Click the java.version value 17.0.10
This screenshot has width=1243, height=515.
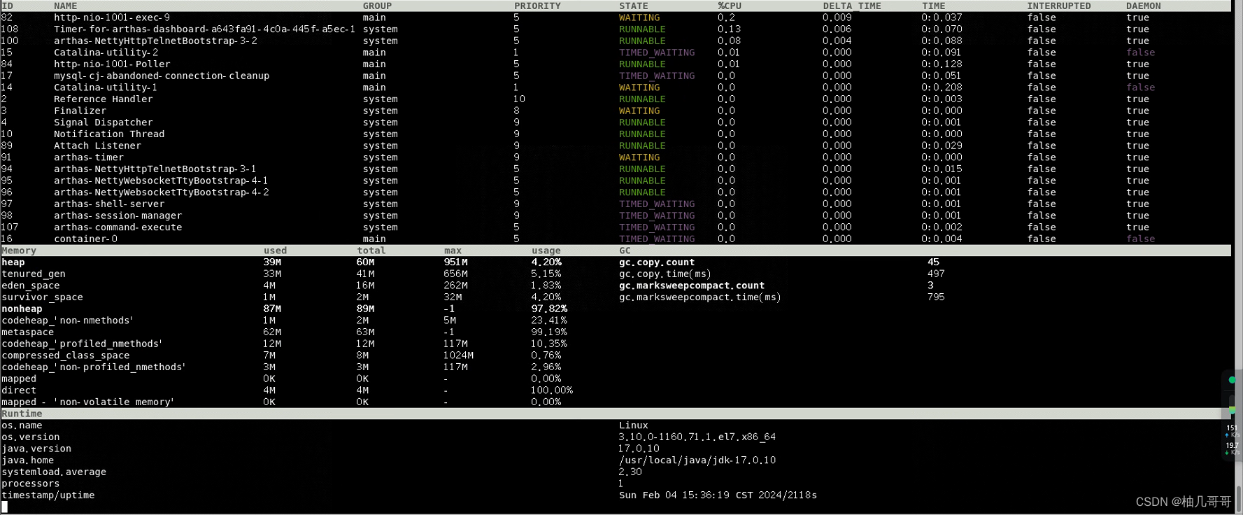pyautogui.click(x=639, y=449)
